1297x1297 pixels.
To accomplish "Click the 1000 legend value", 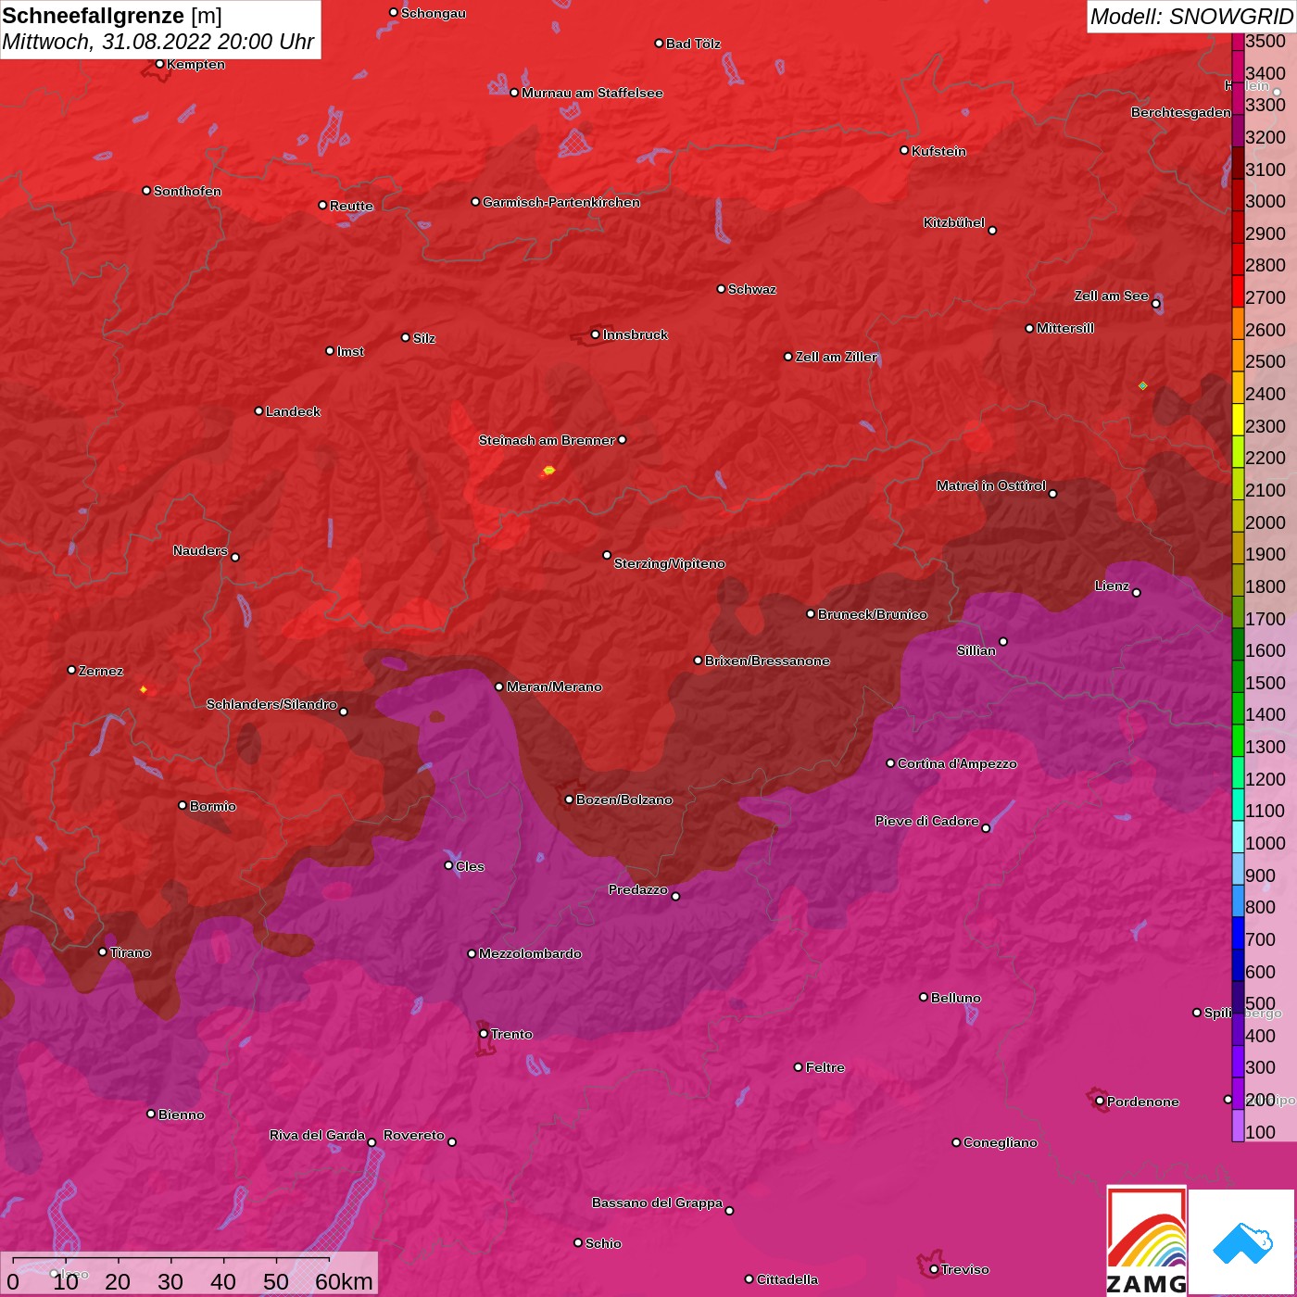I will click(x=1266, y=843).
